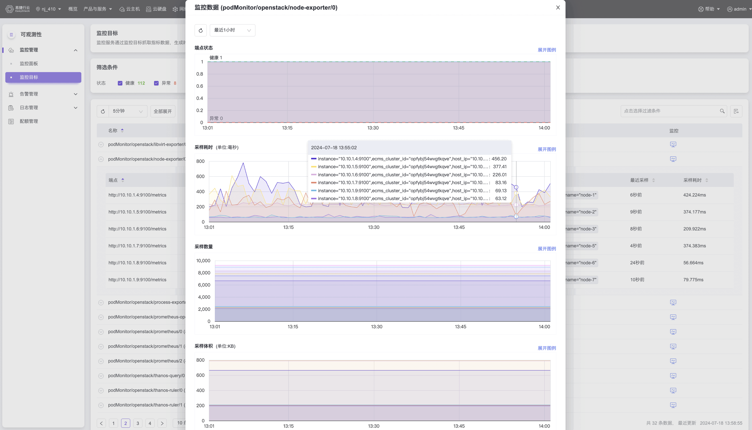Uncheck the 异常 status checkbox
Viewport: 752px width, 430px height.
tap(156, 83)
